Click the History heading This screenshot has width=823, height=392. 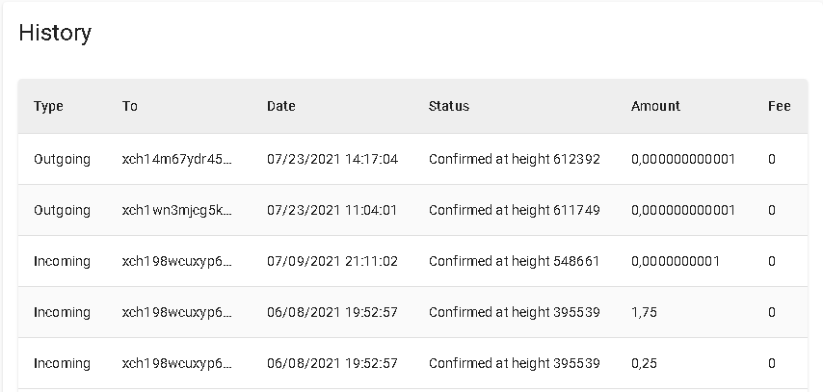click(55, 33)
